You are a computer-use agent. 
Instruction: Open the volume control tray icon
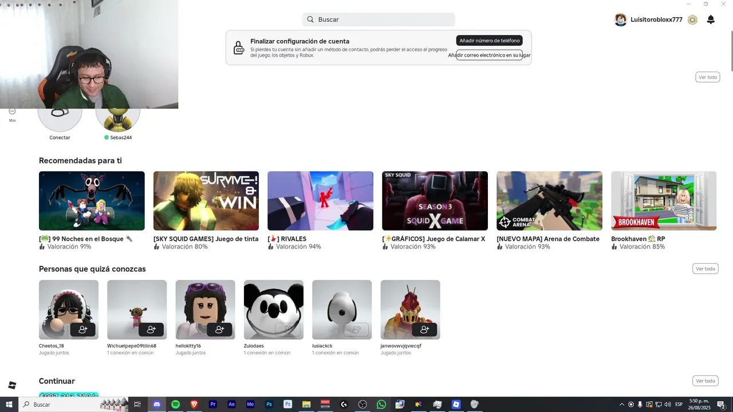pyautogui.click(x=668, y=405)
